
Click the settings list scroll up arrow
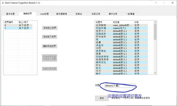[x=155, y=22]
